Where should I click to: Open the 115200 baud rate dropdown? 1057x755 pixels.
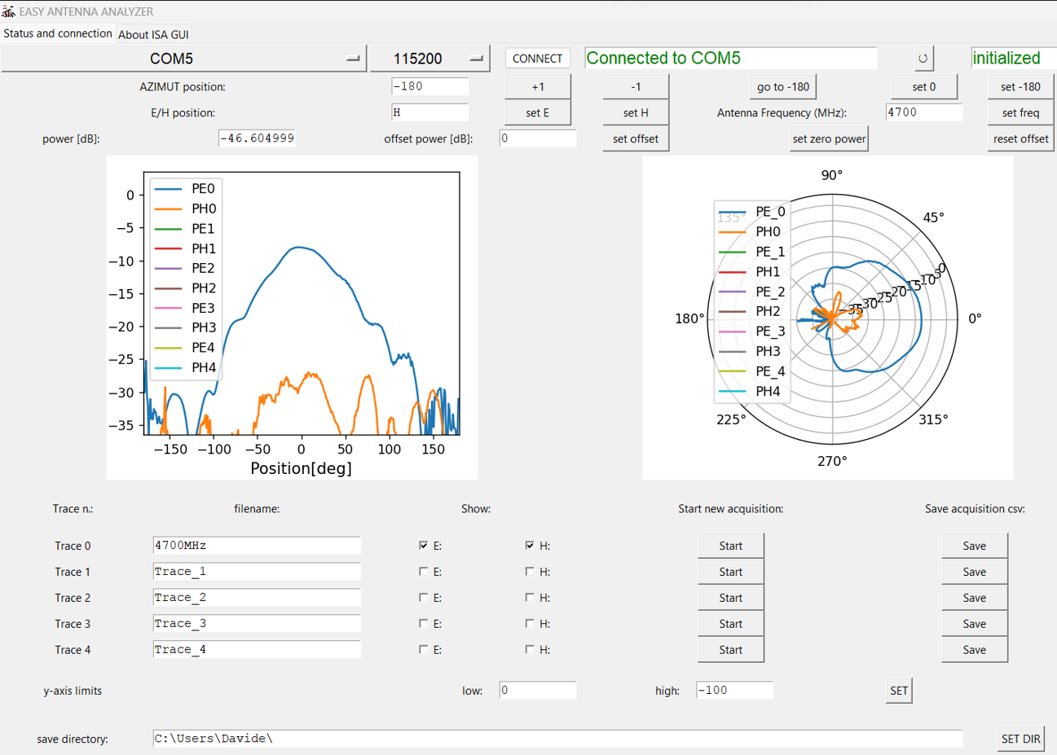(x=430, y=59)
